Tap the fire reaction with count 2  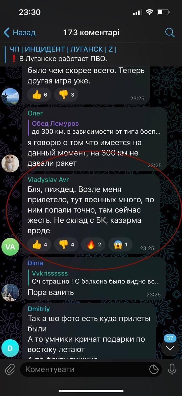point(93,245)
